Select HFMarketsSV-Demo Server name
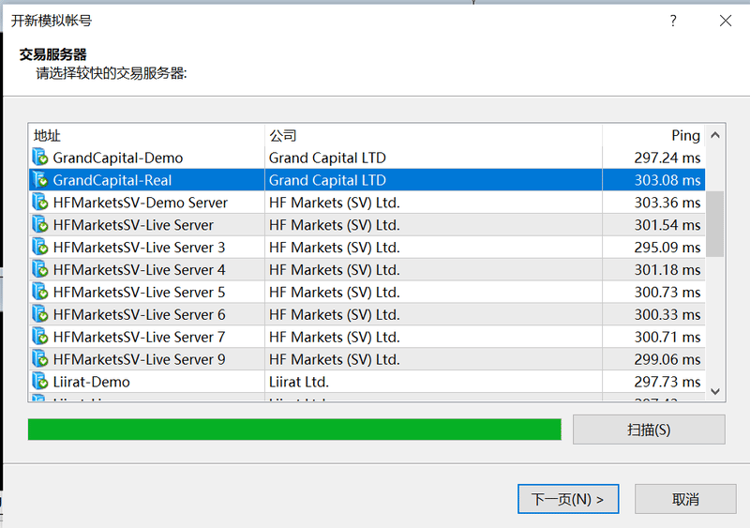Image resolution: width=750 pixels, height=528 pixels. [140, 203]
